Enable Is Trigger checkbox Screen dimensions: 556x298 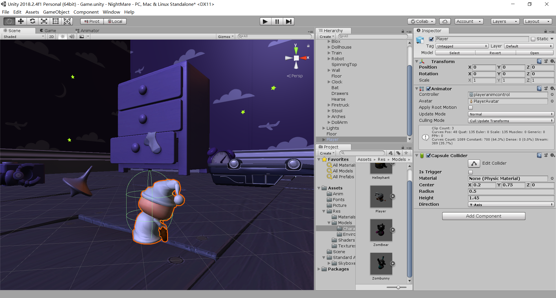471,172
